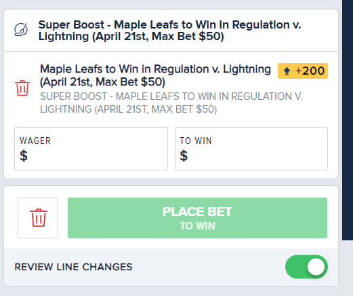Screen dimensions: 353x296
Task: Click the dark navy panel on the right edge
Action: click(x=348, y=120)
